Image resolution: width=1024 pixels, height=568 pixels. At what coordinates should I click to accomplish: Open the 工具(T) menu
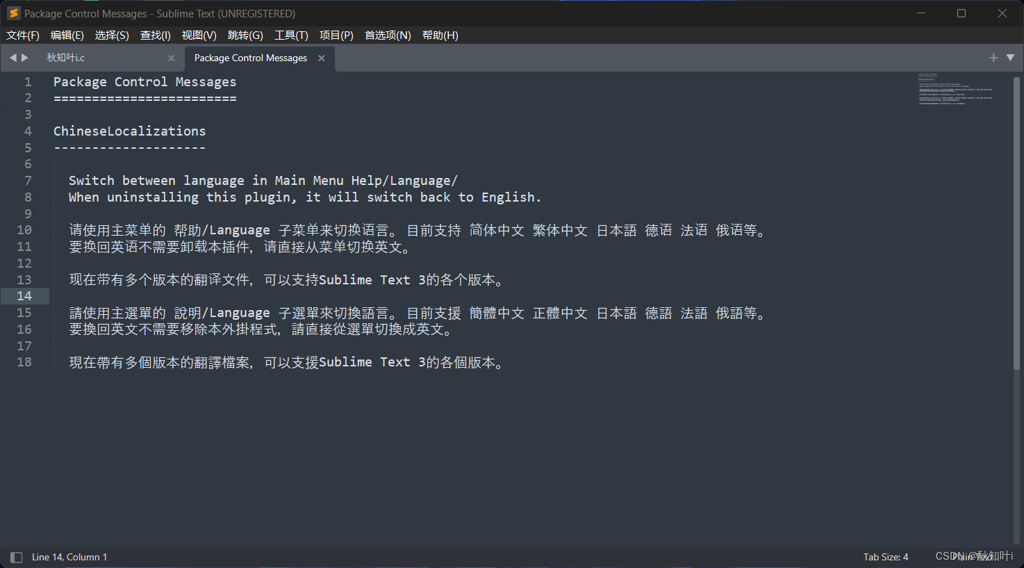tap(291, 35)
